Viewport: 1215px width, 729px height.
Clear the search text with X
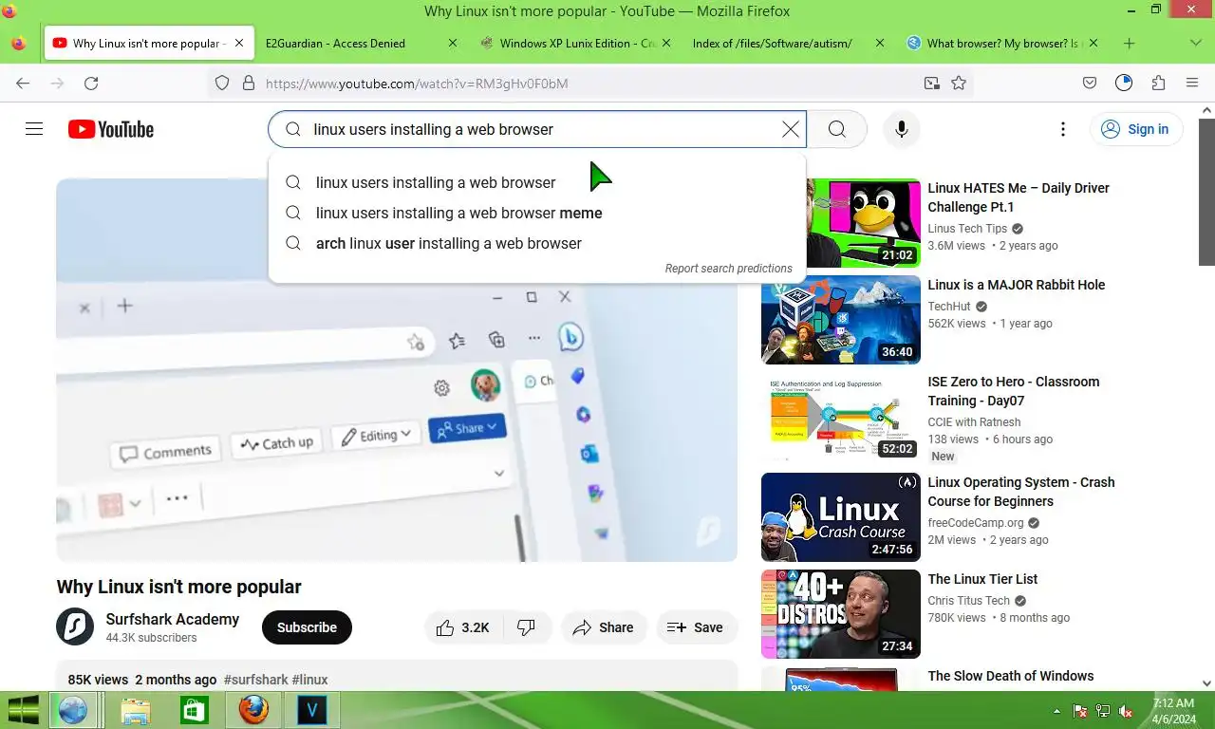790,129
